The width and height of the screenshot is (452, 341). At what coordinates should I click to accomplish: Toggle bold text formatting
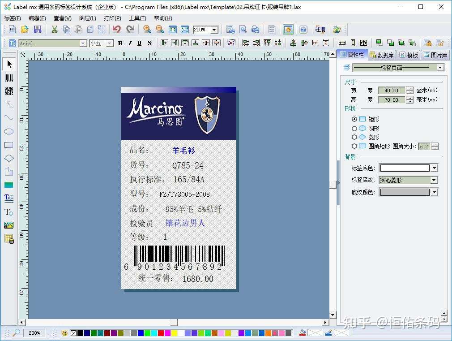pyautogui.click(x=120, y=43)
